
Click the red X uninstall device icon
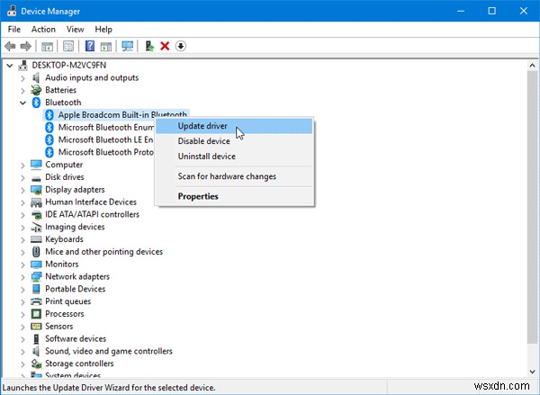(165, 46)
